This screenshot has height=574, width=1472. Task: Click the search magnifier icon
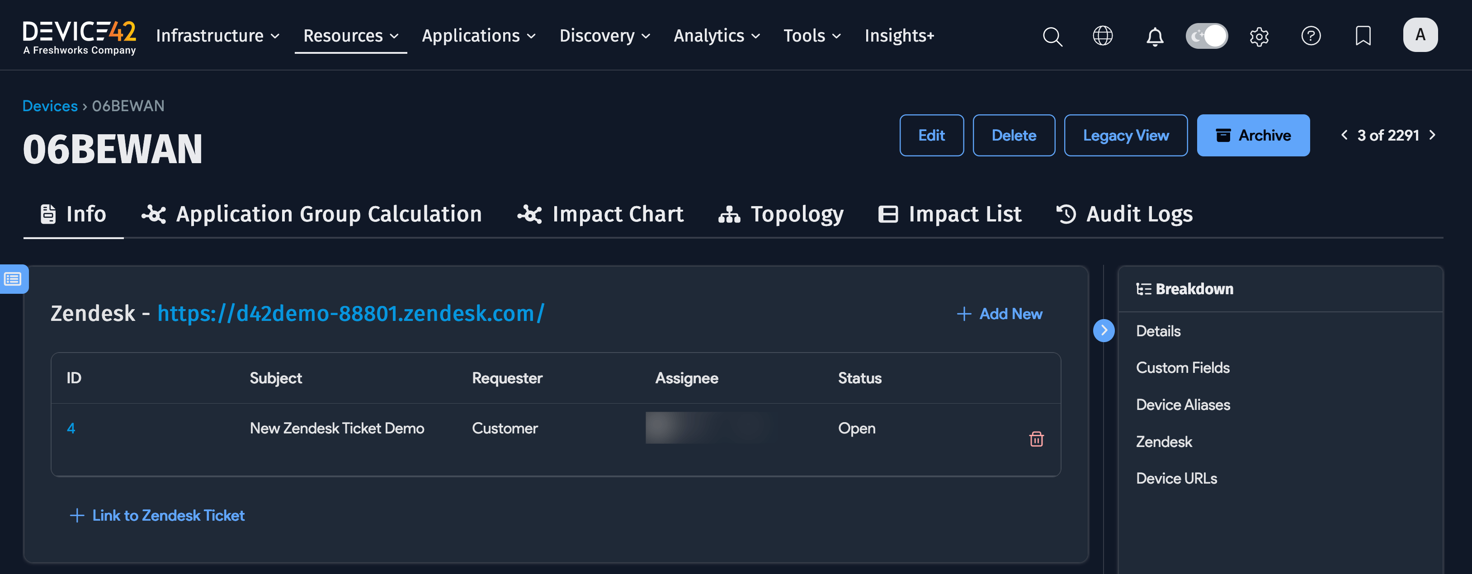click(x=1052, y=36)
